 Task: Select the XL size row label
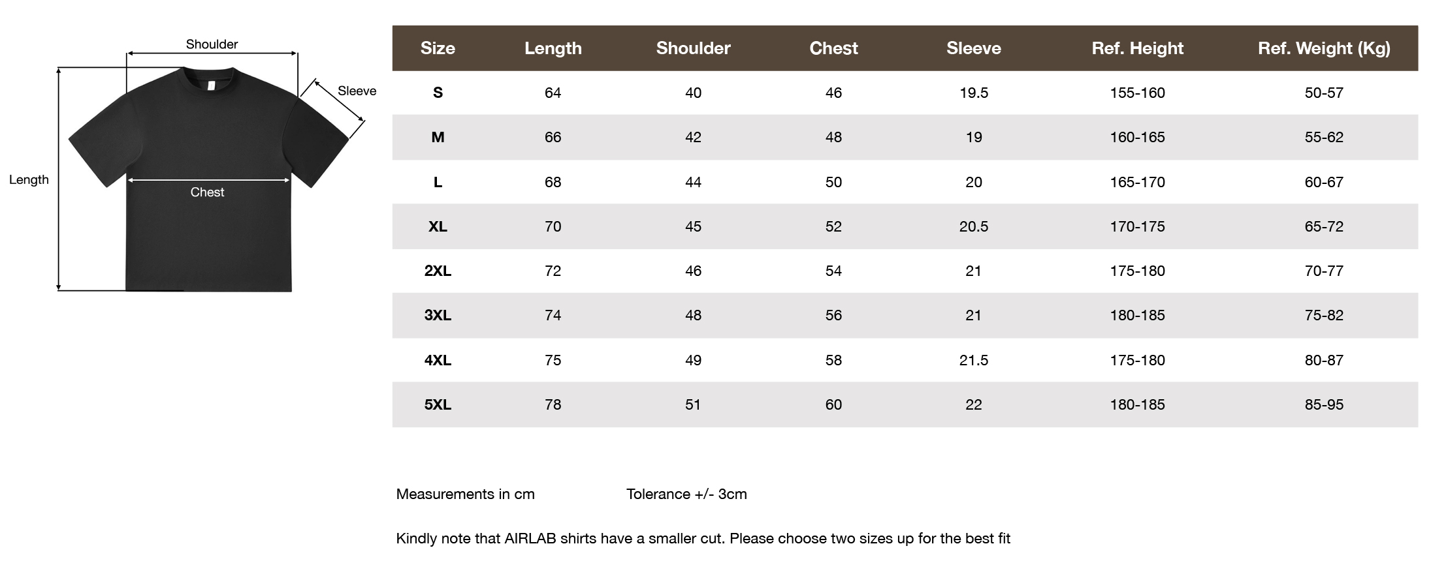(438, 226)
